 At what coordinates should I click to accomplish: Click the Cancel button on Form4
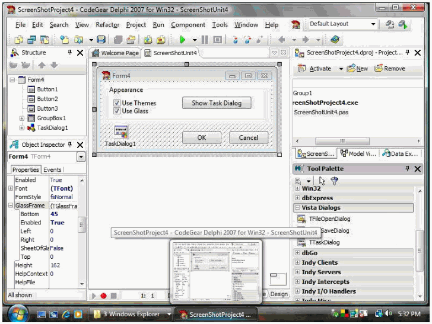[x=248, y=137]
